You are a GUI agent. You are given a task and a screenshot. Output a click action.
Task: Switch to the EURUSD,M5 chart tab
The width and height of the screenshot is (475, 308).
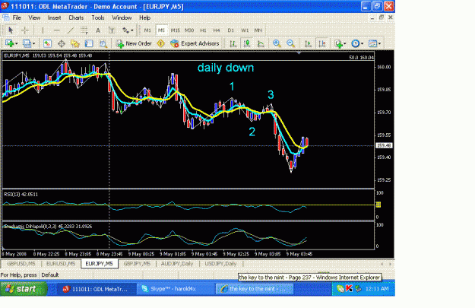pos(61,264)
